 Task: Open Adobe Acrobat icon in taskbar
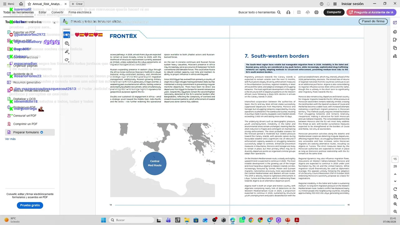click(x=297, y=220)
